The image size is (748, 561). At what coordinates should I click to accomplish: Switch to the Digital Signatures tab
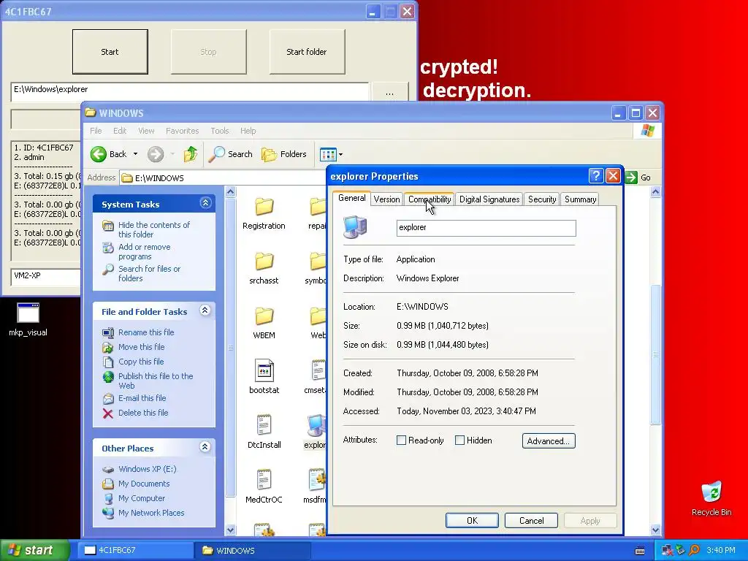point(489,199)
